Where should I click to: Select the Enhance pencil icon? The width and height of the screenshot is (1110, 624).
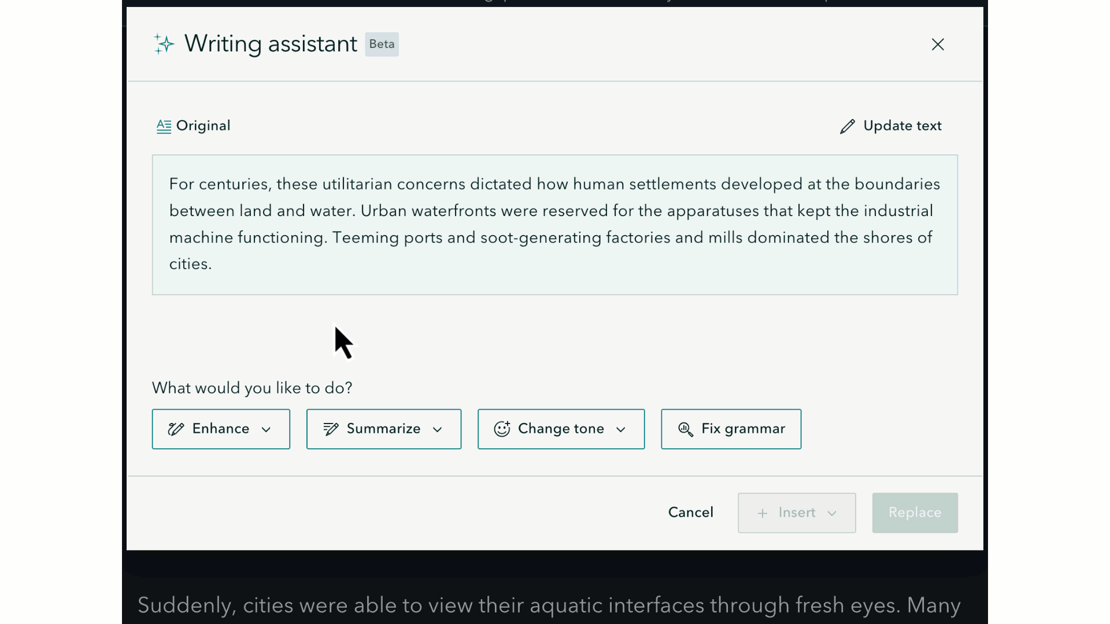point(176,429)
